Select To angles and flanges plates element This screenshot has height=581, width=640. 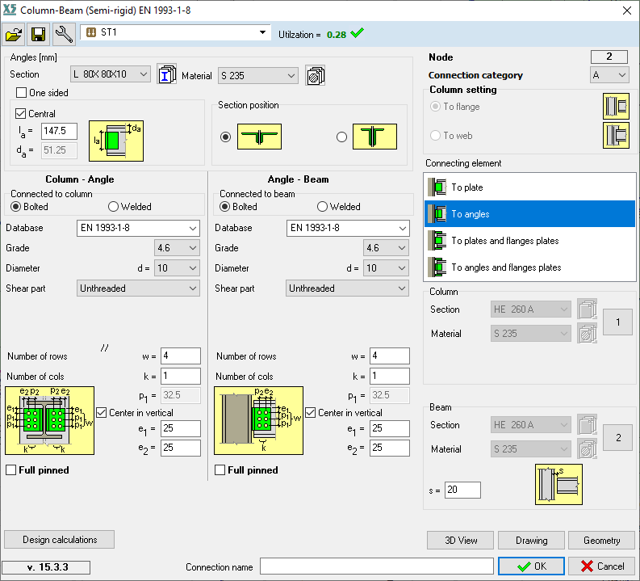(529, 267)
